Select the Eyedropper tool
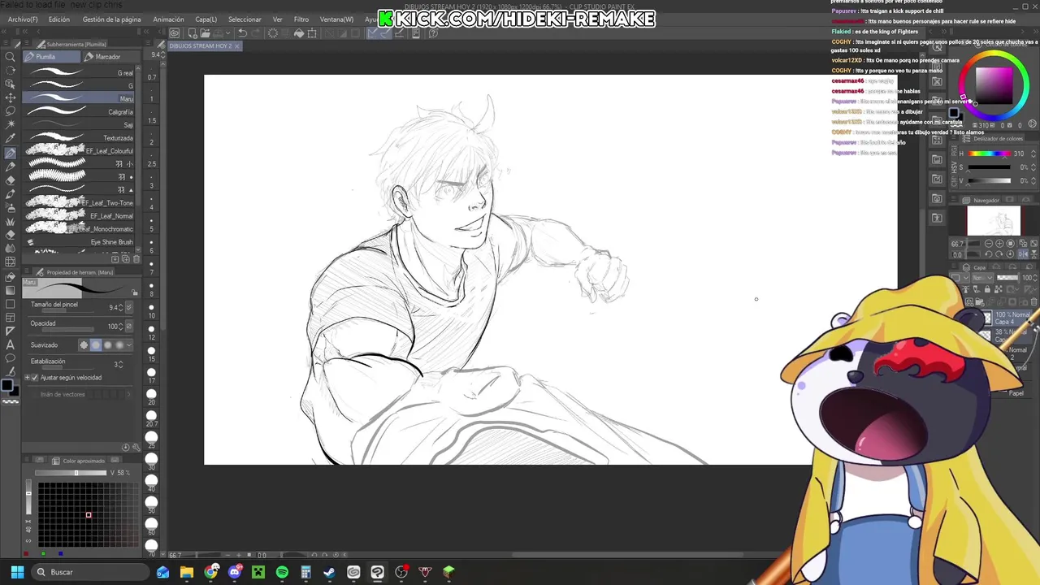 pos(11,139)
